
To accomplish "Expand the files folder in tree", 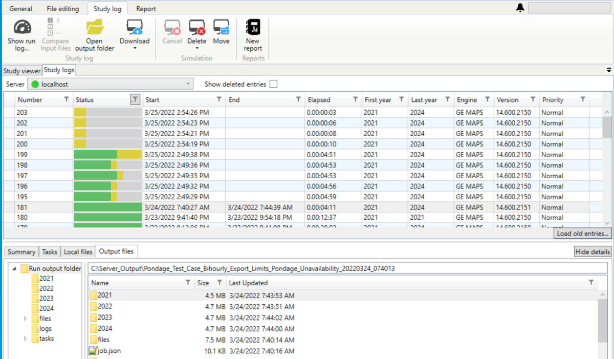I will click(26, 319).
